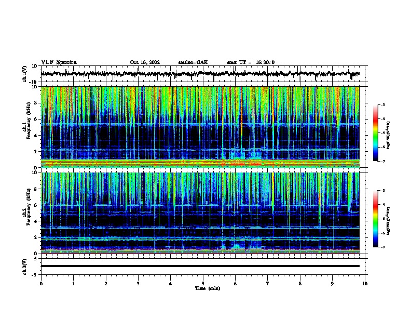
Task: Click the 'Time (min)' axis label
Action: (x=208, y=288)
